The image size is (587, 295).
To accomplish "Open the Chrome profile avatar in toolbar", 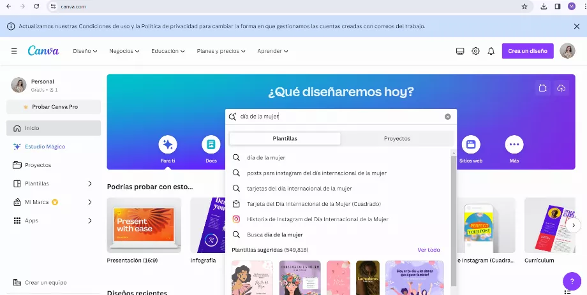I will point(571,6).
